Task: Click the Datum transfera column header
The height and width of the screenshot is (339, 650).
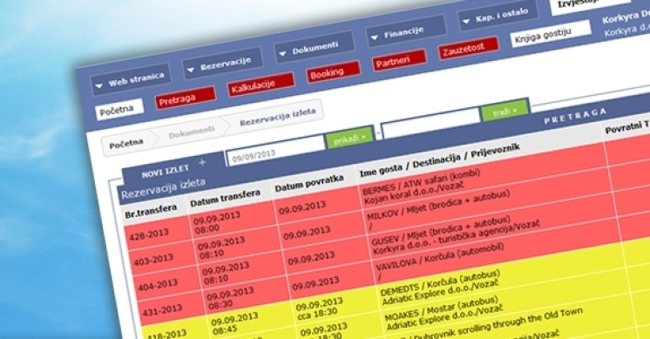Action: [225, 198]
